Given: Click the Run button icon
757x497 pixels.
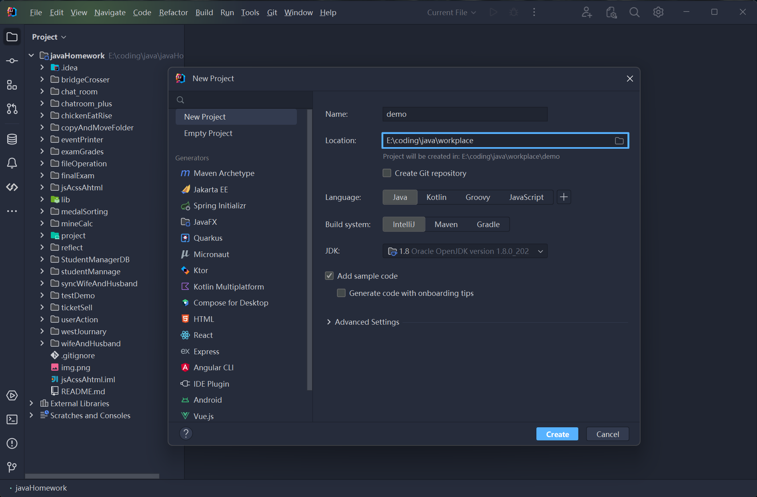Looking at the screenshot, I should (x=493, y=12).
